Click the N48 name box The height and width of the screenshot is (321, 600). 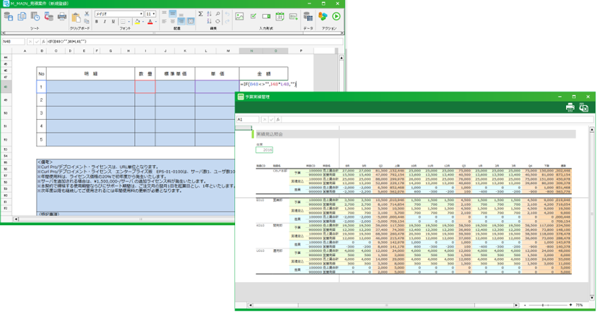(x=13, y=42)
